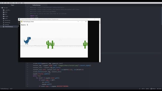Click the LF line ending selector
162x91 pixels.
point(139,89)
